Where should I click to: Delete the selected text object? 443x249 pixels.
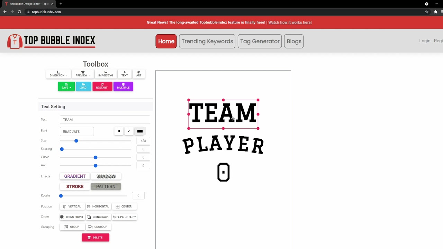(x=96, y=238)
